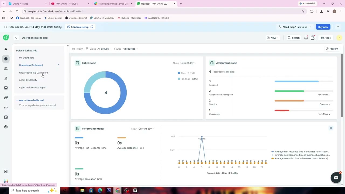Screen dimensions: 345x194
Task: Click Ask Gemini button in Chrome
Action: [x=307, y=4]
